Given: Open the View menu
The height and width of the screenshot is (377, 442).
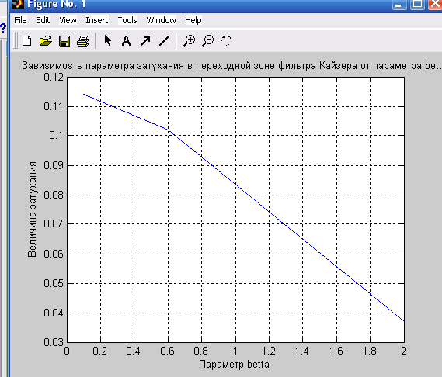Looking at the screenshot, I should (x=68, y=20).
